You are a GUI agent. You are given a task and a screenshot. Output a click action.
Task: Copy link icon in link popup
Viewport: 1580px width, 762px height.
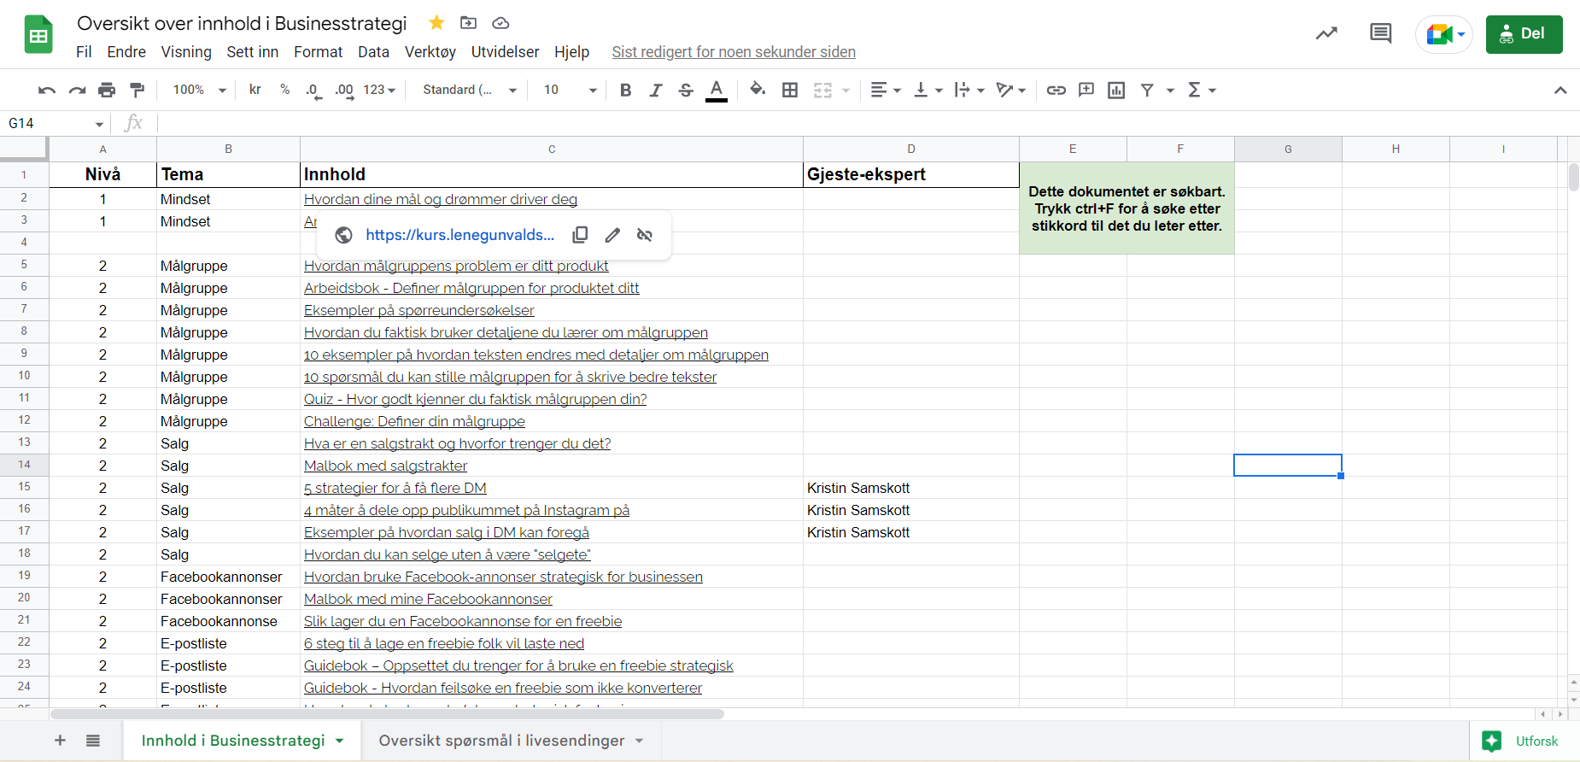[580, 235]
